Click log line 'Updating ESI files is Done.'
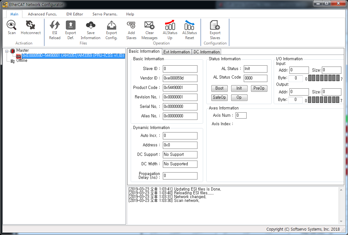 coord(175,189)
